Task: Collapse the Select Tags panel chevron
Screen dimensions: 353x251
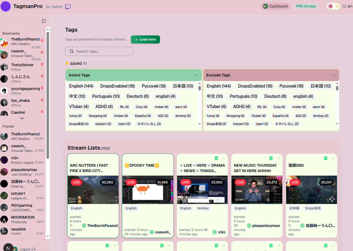Action: click(196, 75)
